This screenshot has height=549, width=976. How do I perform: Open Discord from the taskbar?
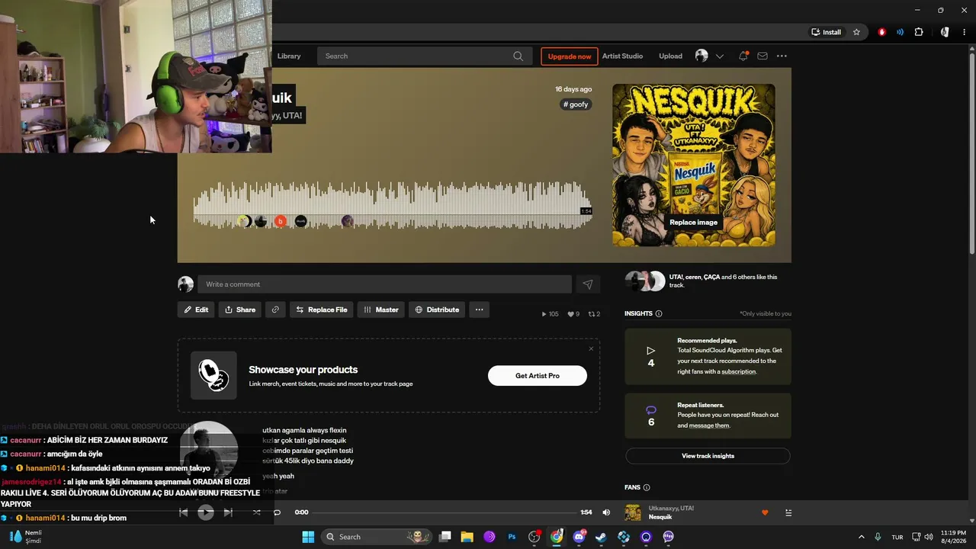coord(579,537)
